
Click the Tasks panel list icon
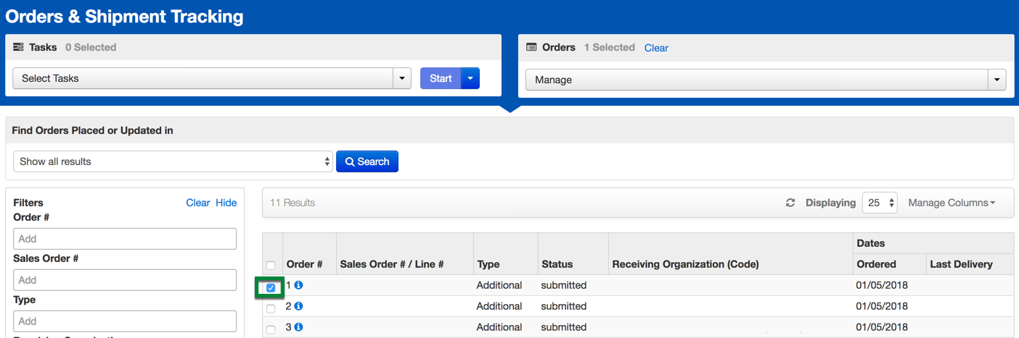coord(18,48)
